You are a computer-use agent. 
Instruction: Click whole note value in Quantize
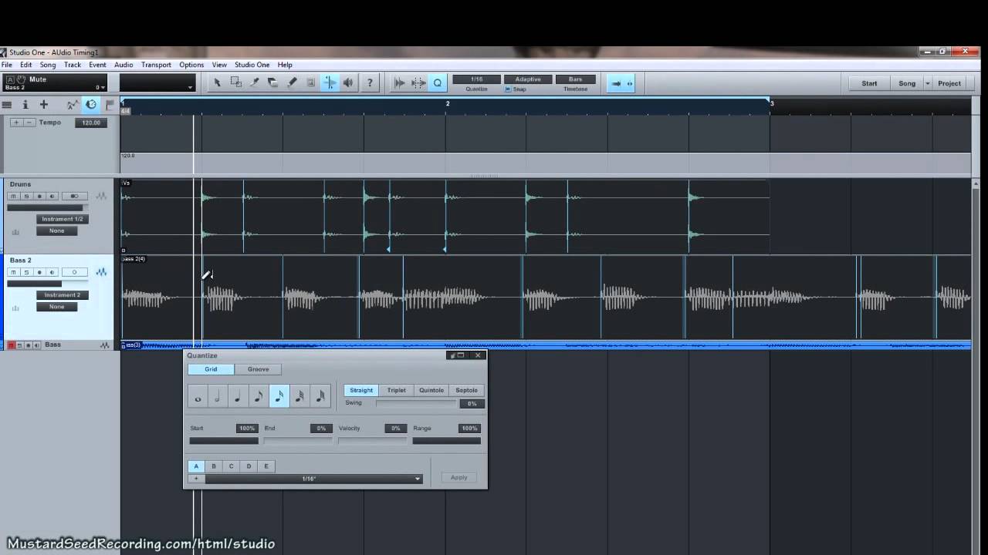click(198, 396)
